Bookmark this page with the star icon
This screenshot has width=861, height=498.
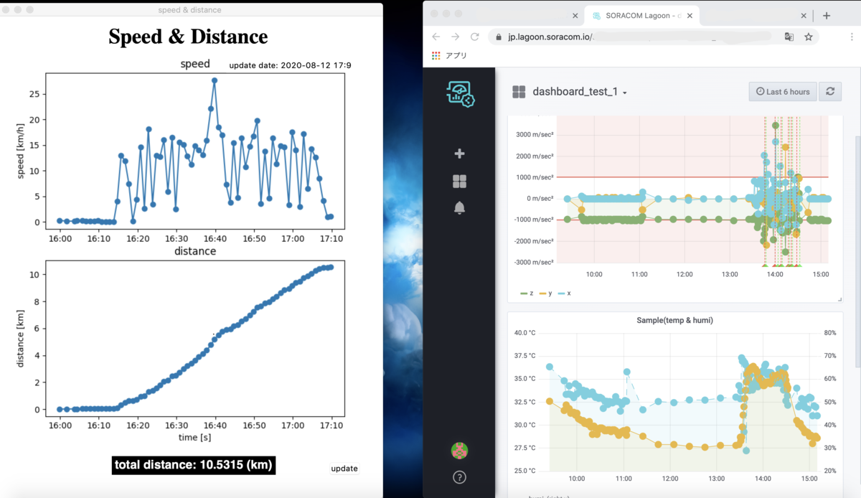(x=809, y=37)
